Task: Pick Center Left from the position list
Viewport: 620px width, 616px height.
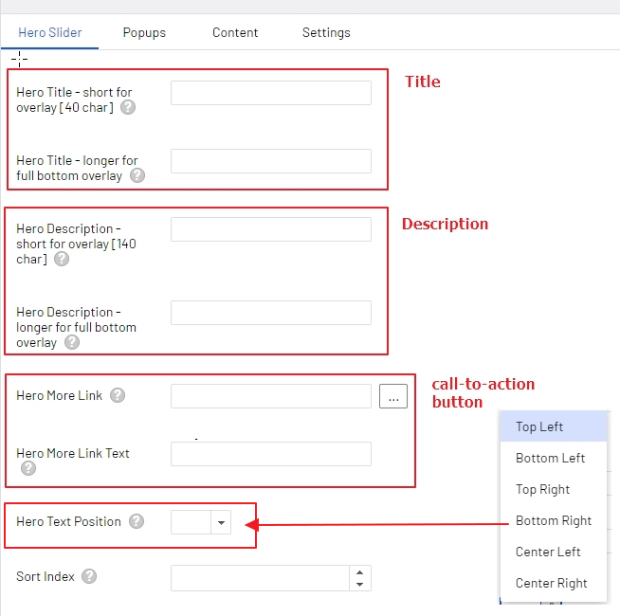Action: tap(548, 552)
